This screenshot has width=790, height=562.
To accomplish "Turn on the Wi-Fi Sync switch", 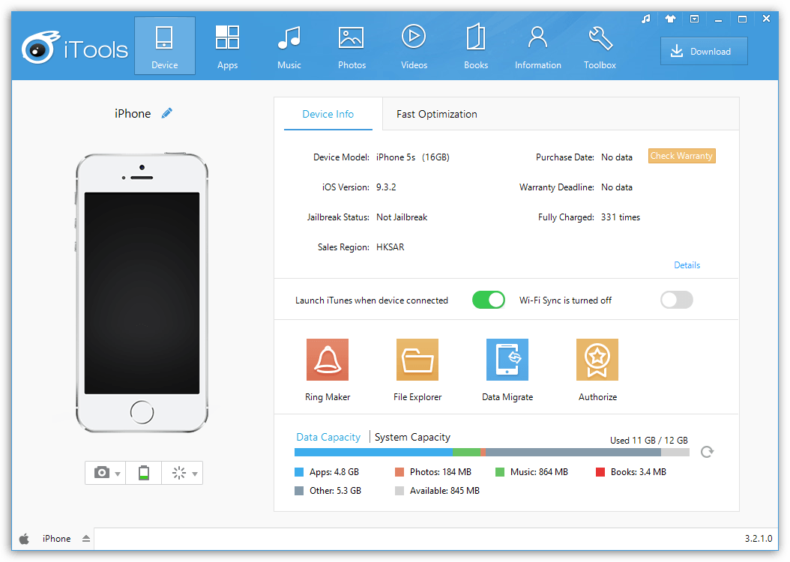I will tap(677, 300).
